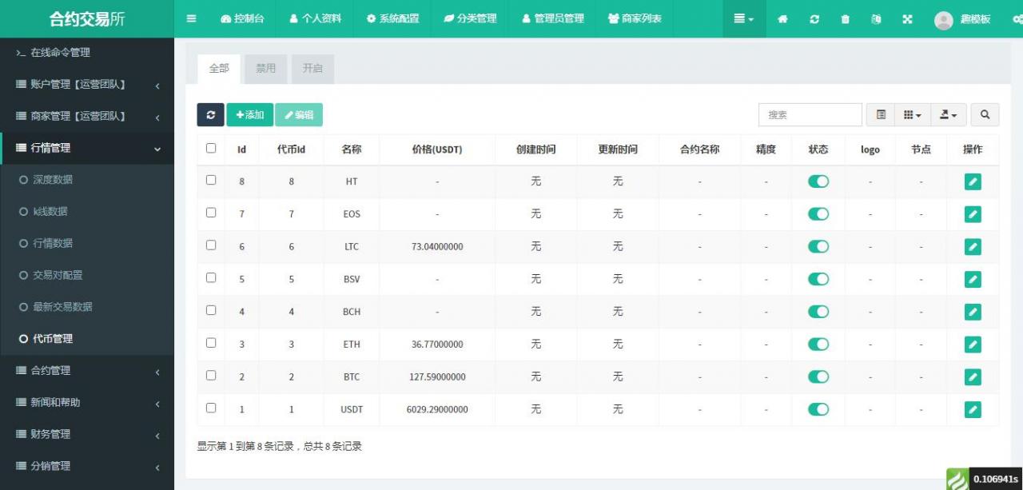Sort by the 价格(USDT) column header
Image resolution: width=1023 pixels, height=490 pixels.
437,149
